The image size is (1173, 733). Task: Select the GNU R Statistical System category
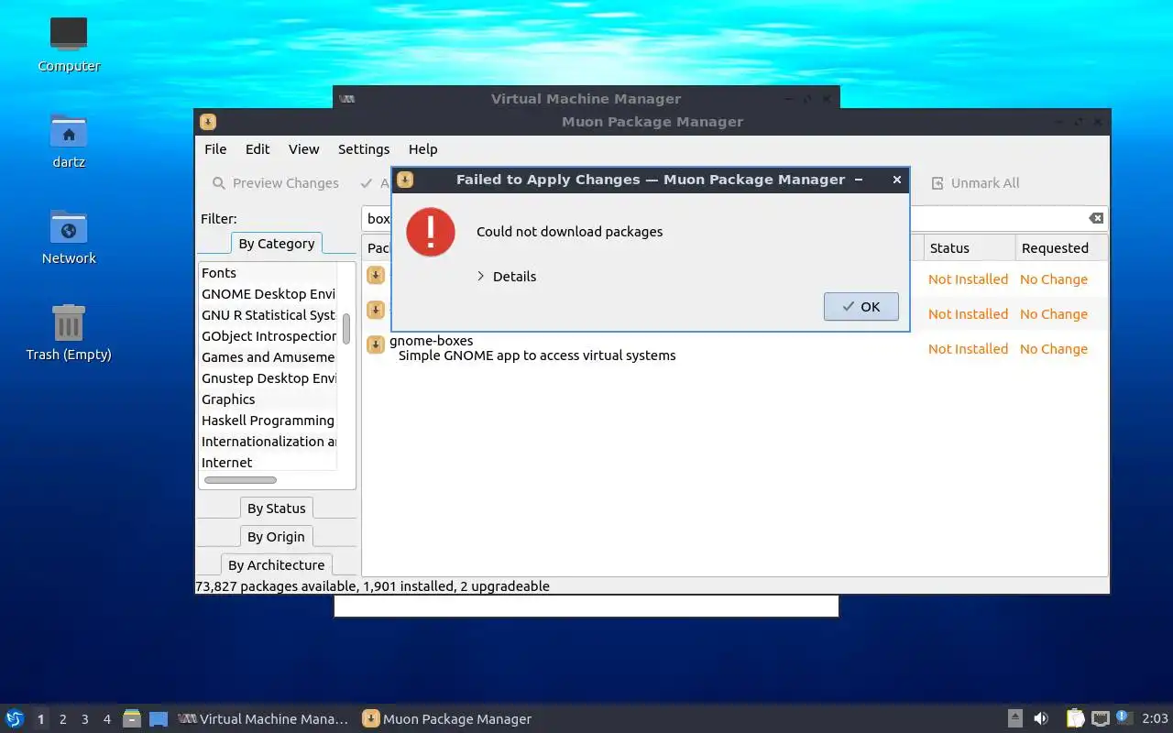[268, 315]
